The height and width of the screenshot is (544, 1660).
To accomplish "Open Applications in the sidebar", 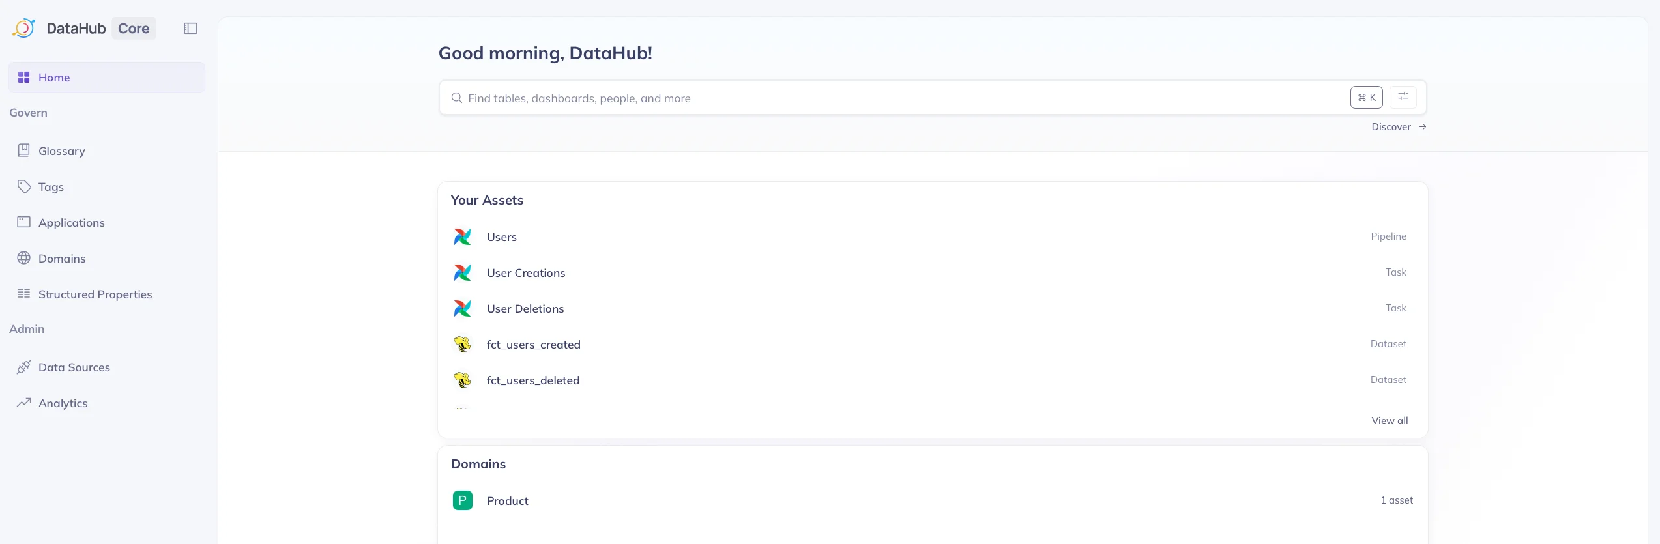I will point(107,222).
